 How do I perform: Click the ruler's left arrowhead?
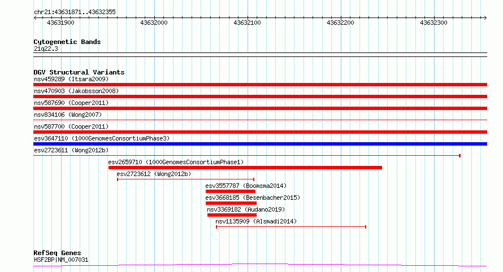pyautogui.click(x=35, y=17)
